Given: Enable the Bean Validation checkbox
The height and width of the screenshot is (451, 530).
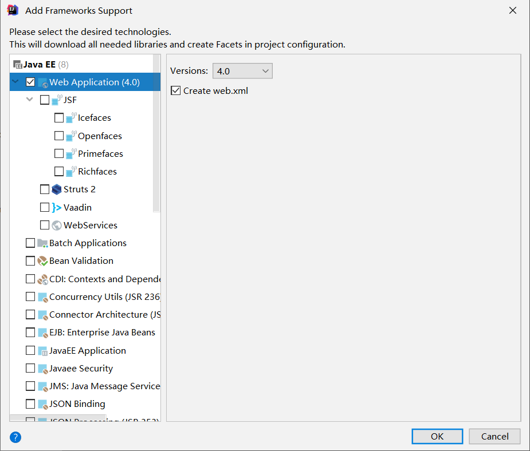Looking at the screenshot, I should pyautogui.click(x=30, y=261).
